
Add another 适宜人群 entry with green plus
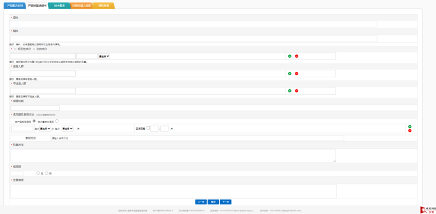[x=289, y=74]
